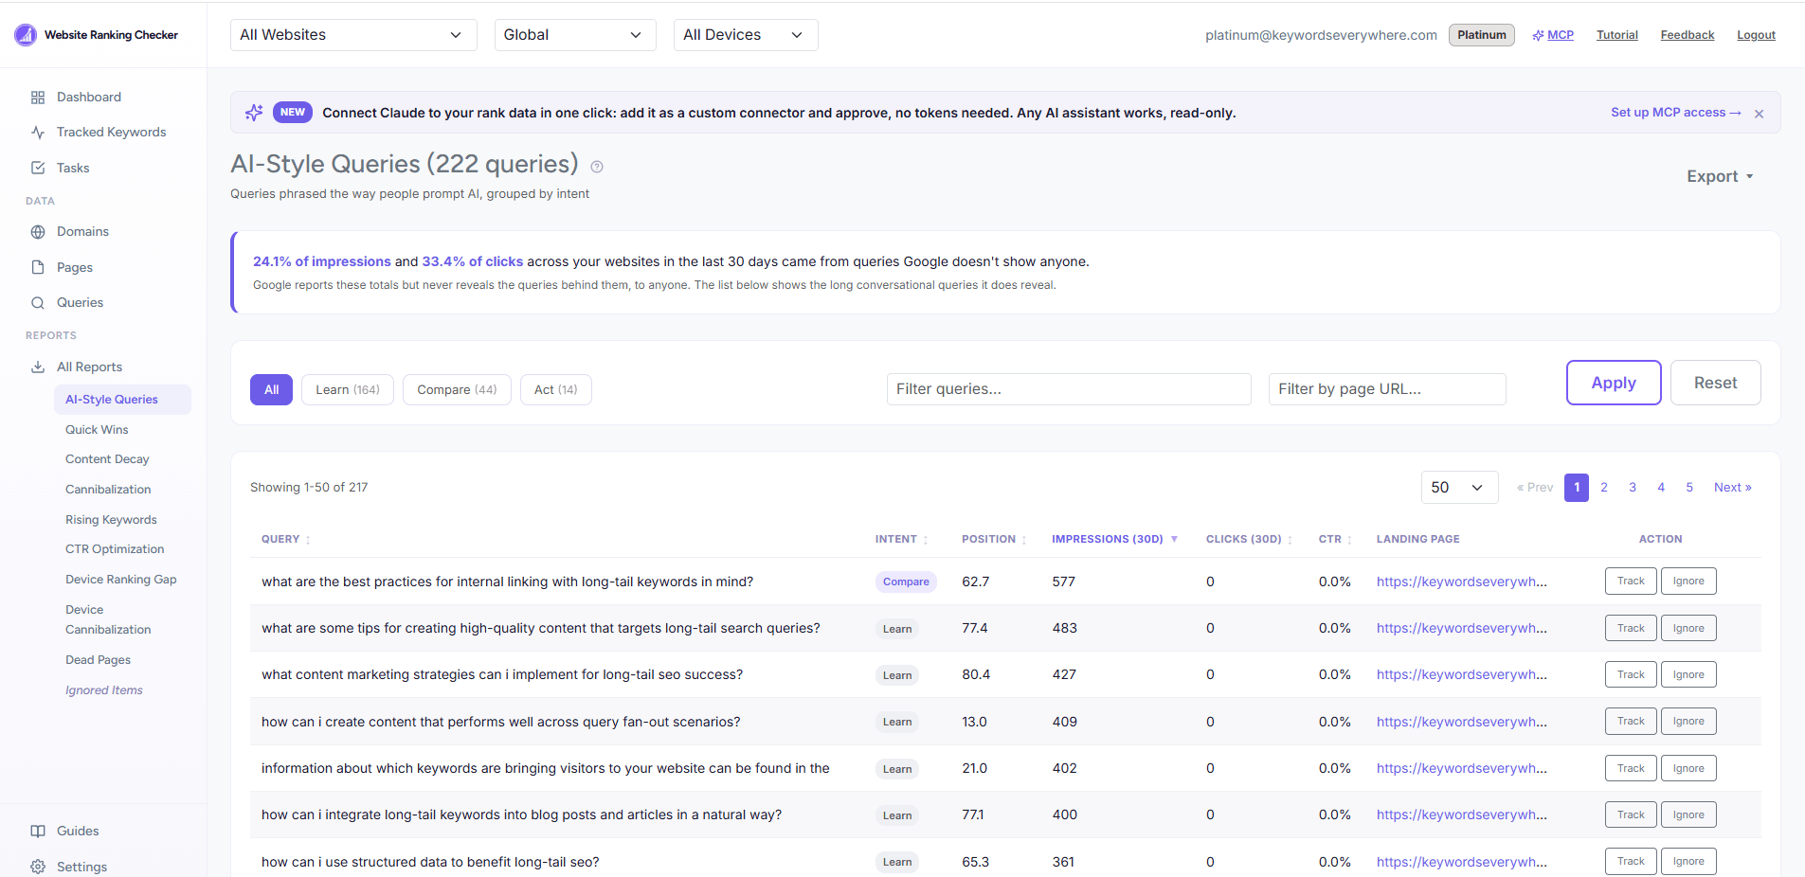The height and width of the screenshot is (877, 1805).
Task: Select AI-Style Queries in sidebar
Action: [x=122, y=400]
